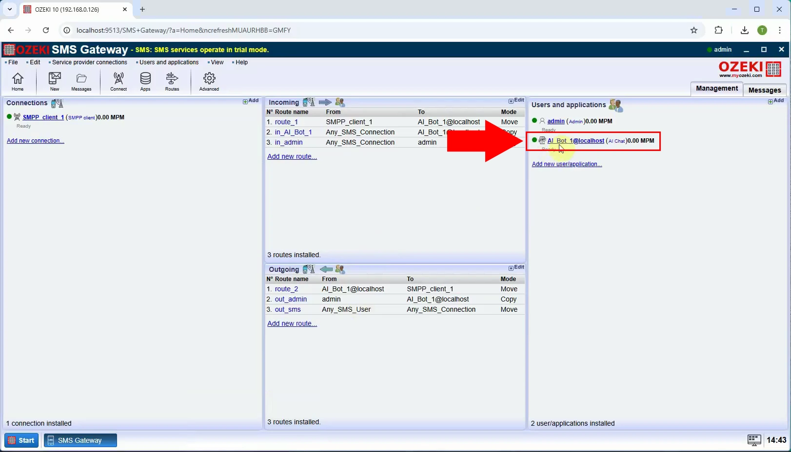Image resolution: width=791 pixels, height=452 pixels.
Task: Switch to the Messages tab
Action: 764,90
